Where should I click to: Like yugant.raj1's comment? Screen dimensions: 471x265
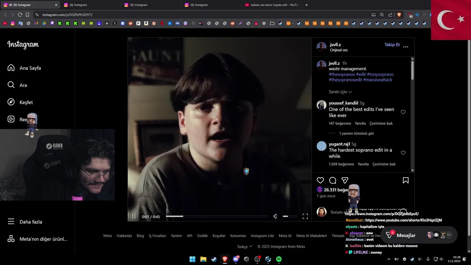pyautogui.click(x=403, y=153)
